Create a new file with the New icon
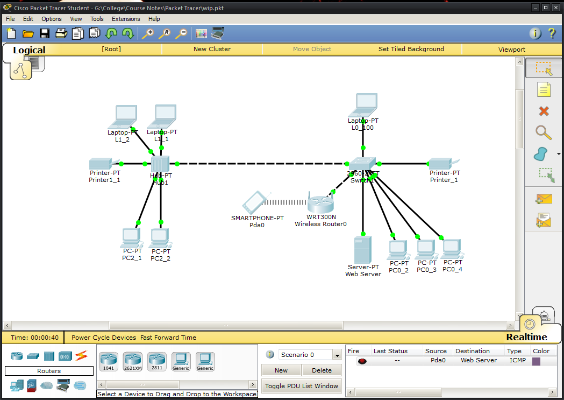 (11, 33)
